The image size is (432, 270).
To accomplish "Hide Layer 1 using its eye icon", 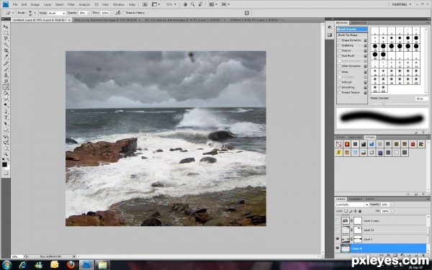I will [338, 239].
